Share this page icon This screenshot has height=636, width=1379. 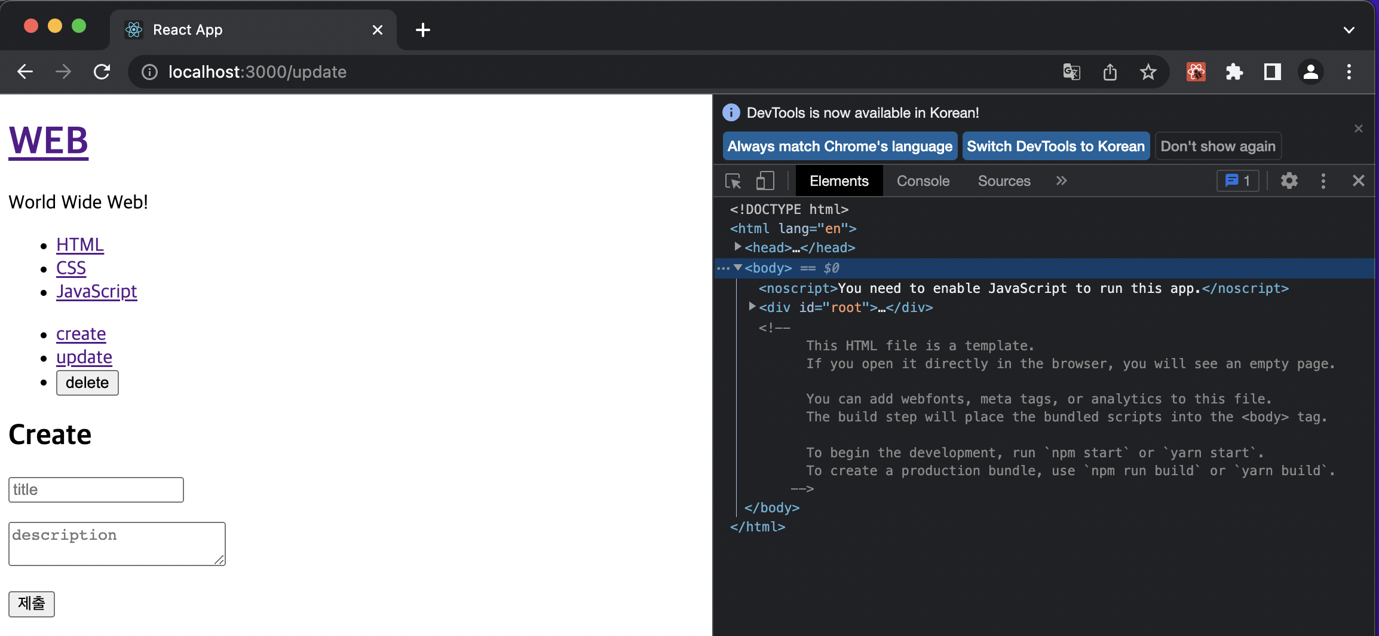tap(1110, 72)
